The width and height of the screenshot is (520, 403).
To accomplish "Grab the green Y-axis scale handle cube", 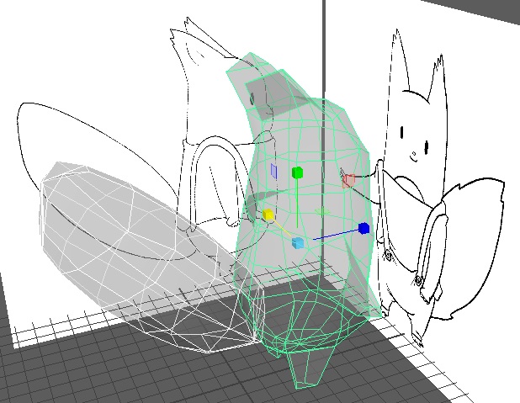I will tap(298, 172).
